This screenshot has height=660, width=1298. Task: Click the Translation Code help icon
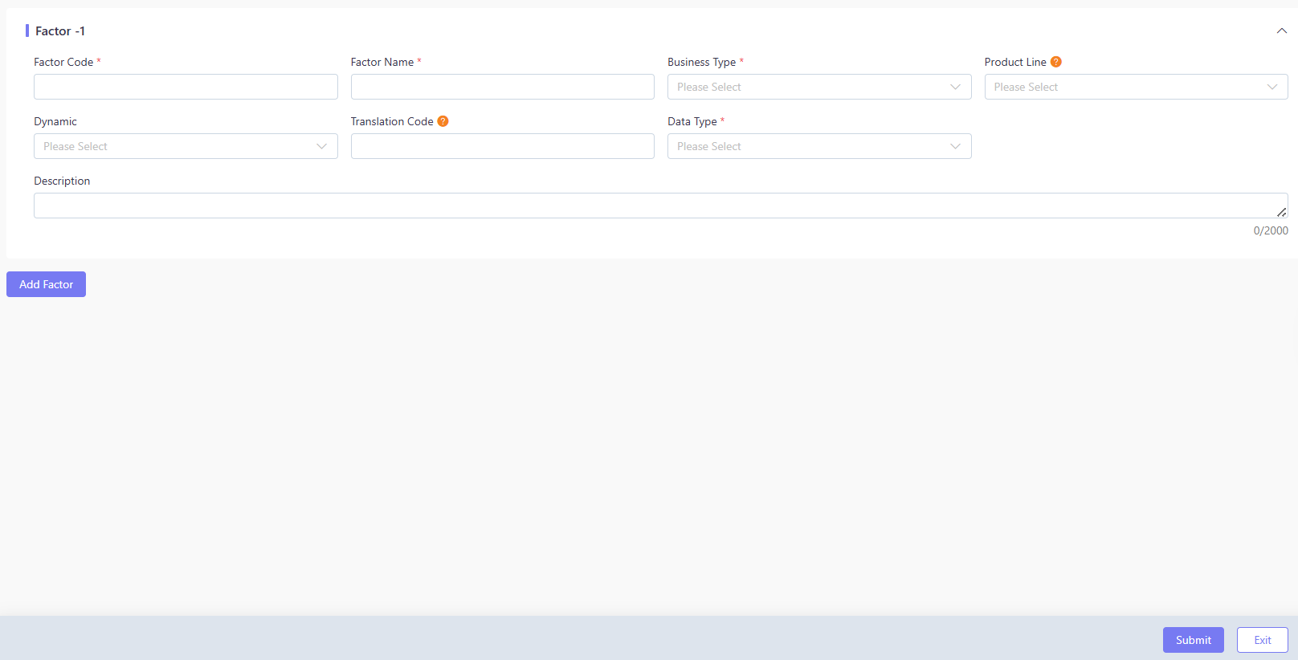coord(443,121)
